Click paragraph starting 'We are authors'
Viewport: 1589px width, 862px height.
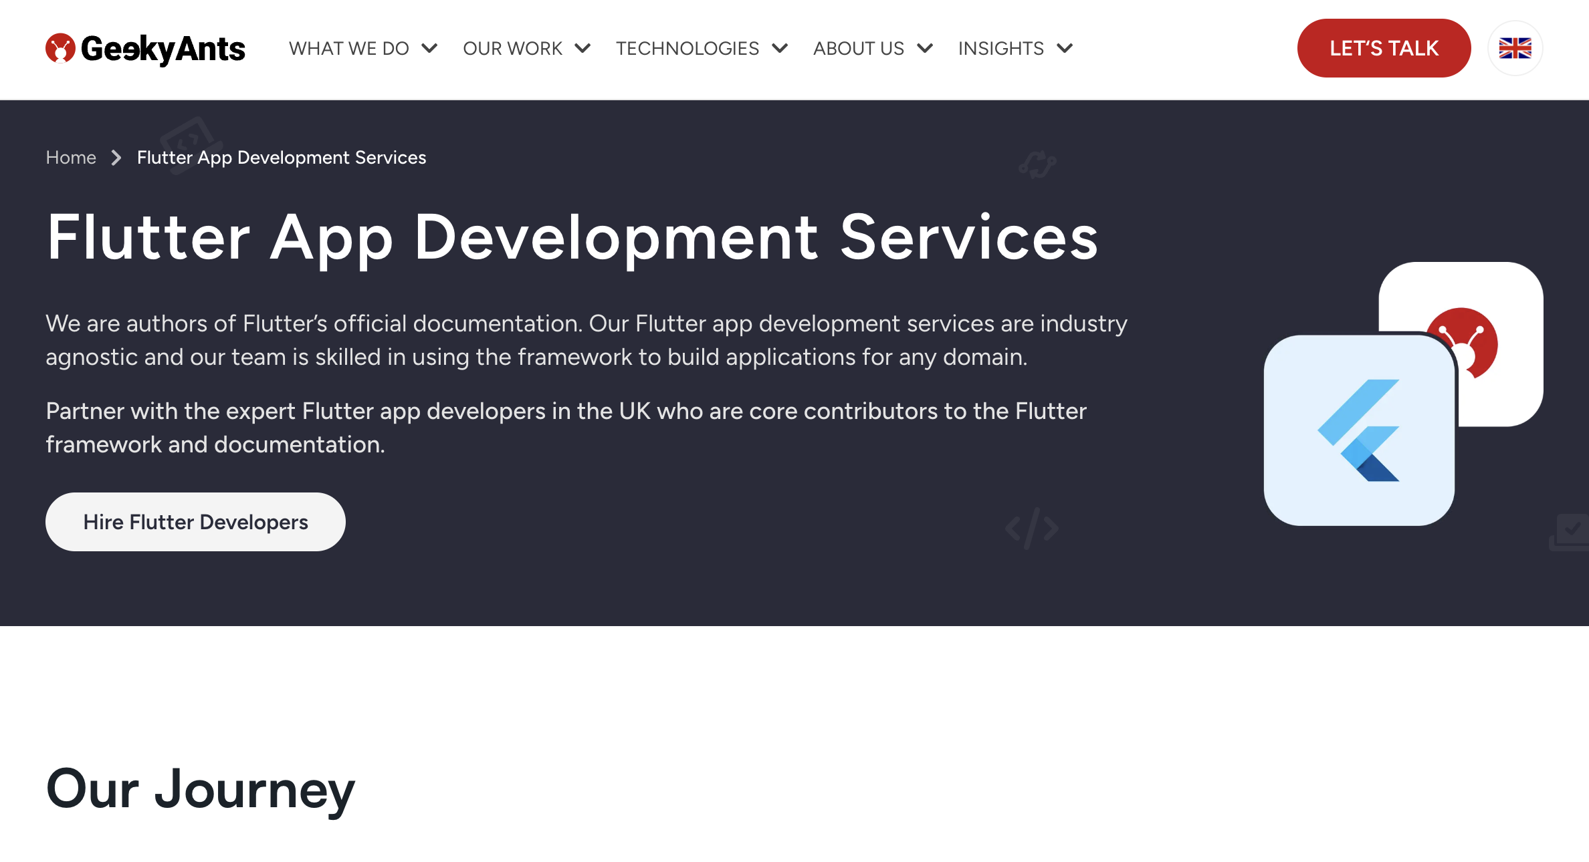click(x=587, y=340)
